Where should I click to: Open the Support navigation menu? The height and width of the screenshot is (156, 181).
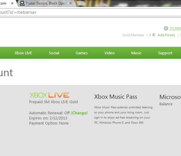165,53
